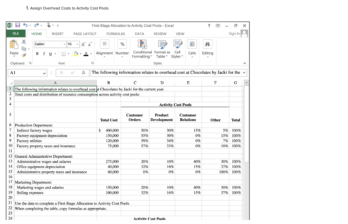Expand the formula bar chevron
Image resolution: width=348 pixels, height=224 pixels.
[x=244, y=73]
